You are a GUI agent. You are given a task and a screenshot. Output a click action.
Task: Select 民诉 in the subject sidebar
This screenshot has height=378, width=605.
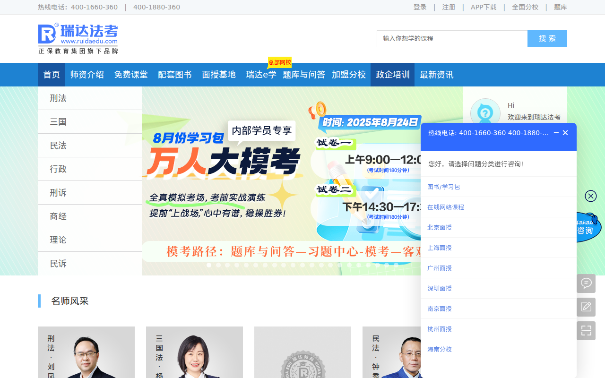[90, 264]
